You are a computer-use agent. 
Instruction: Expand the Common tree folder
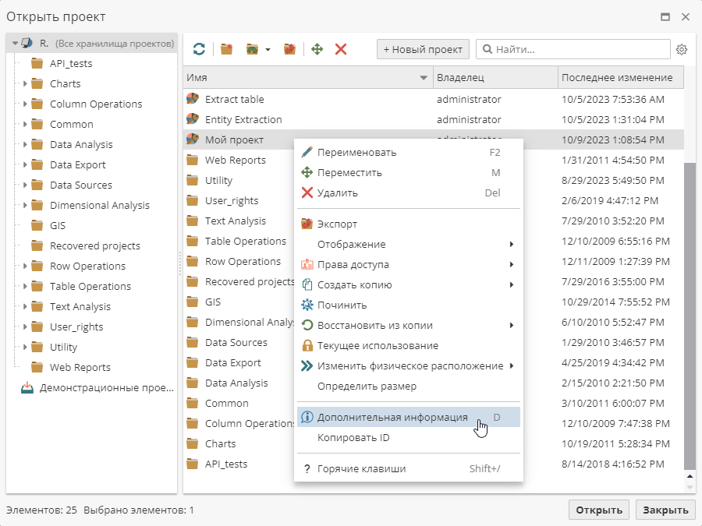[25, 124]
